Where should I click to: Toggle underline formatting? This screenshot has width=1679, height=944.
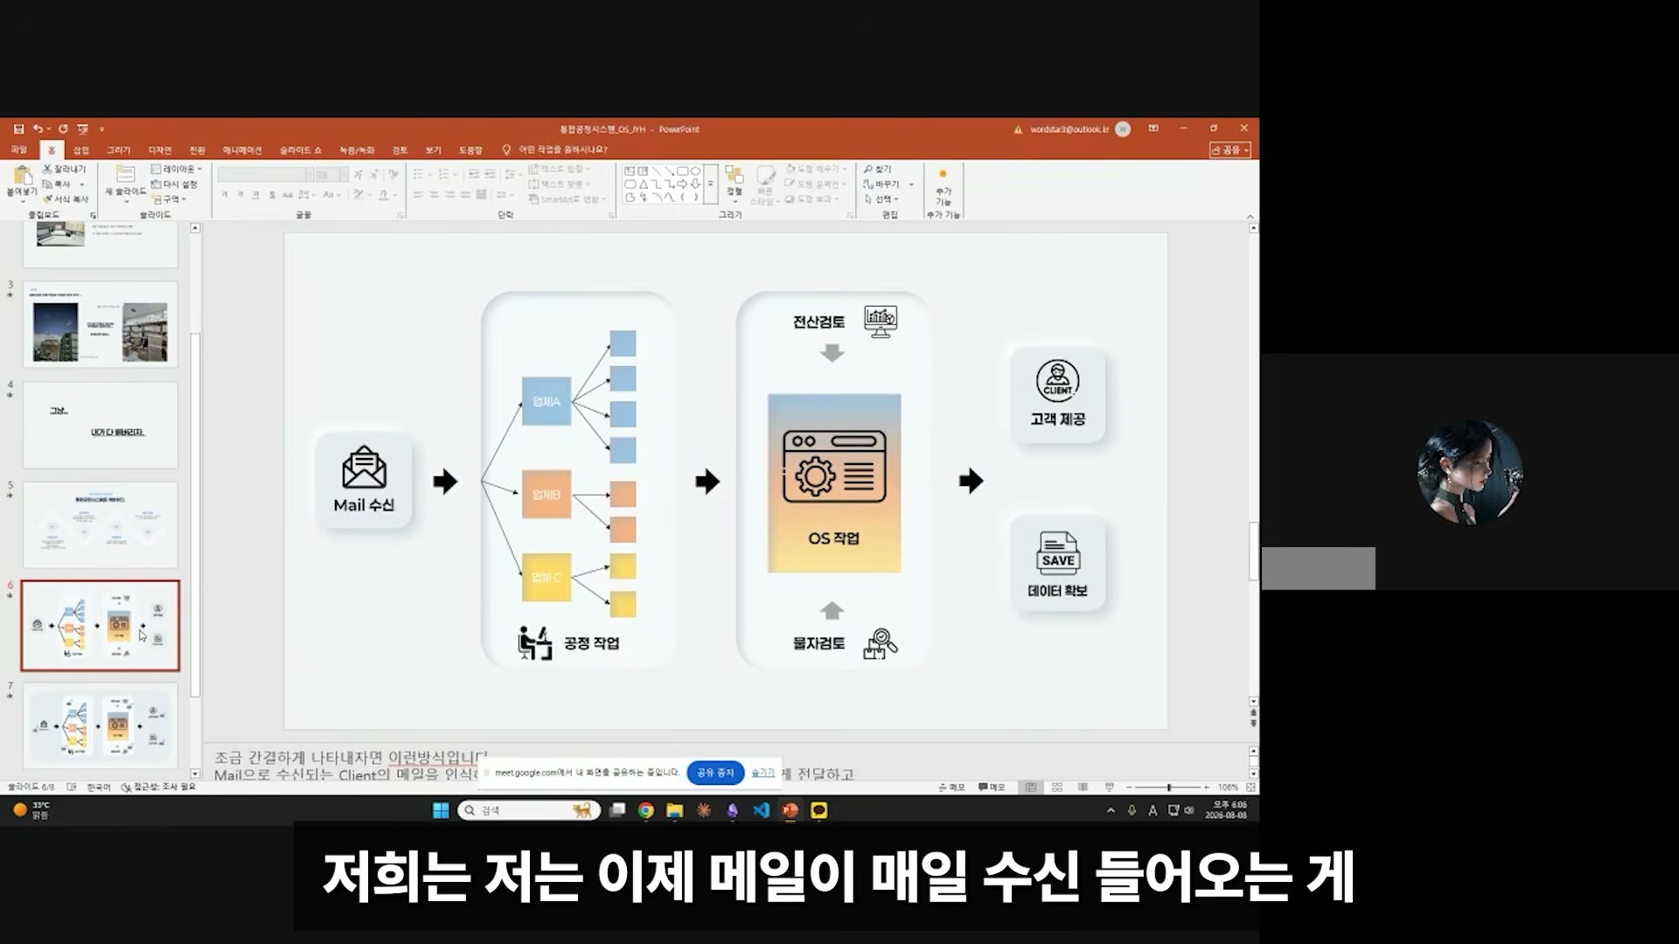[x=256, y=195]
